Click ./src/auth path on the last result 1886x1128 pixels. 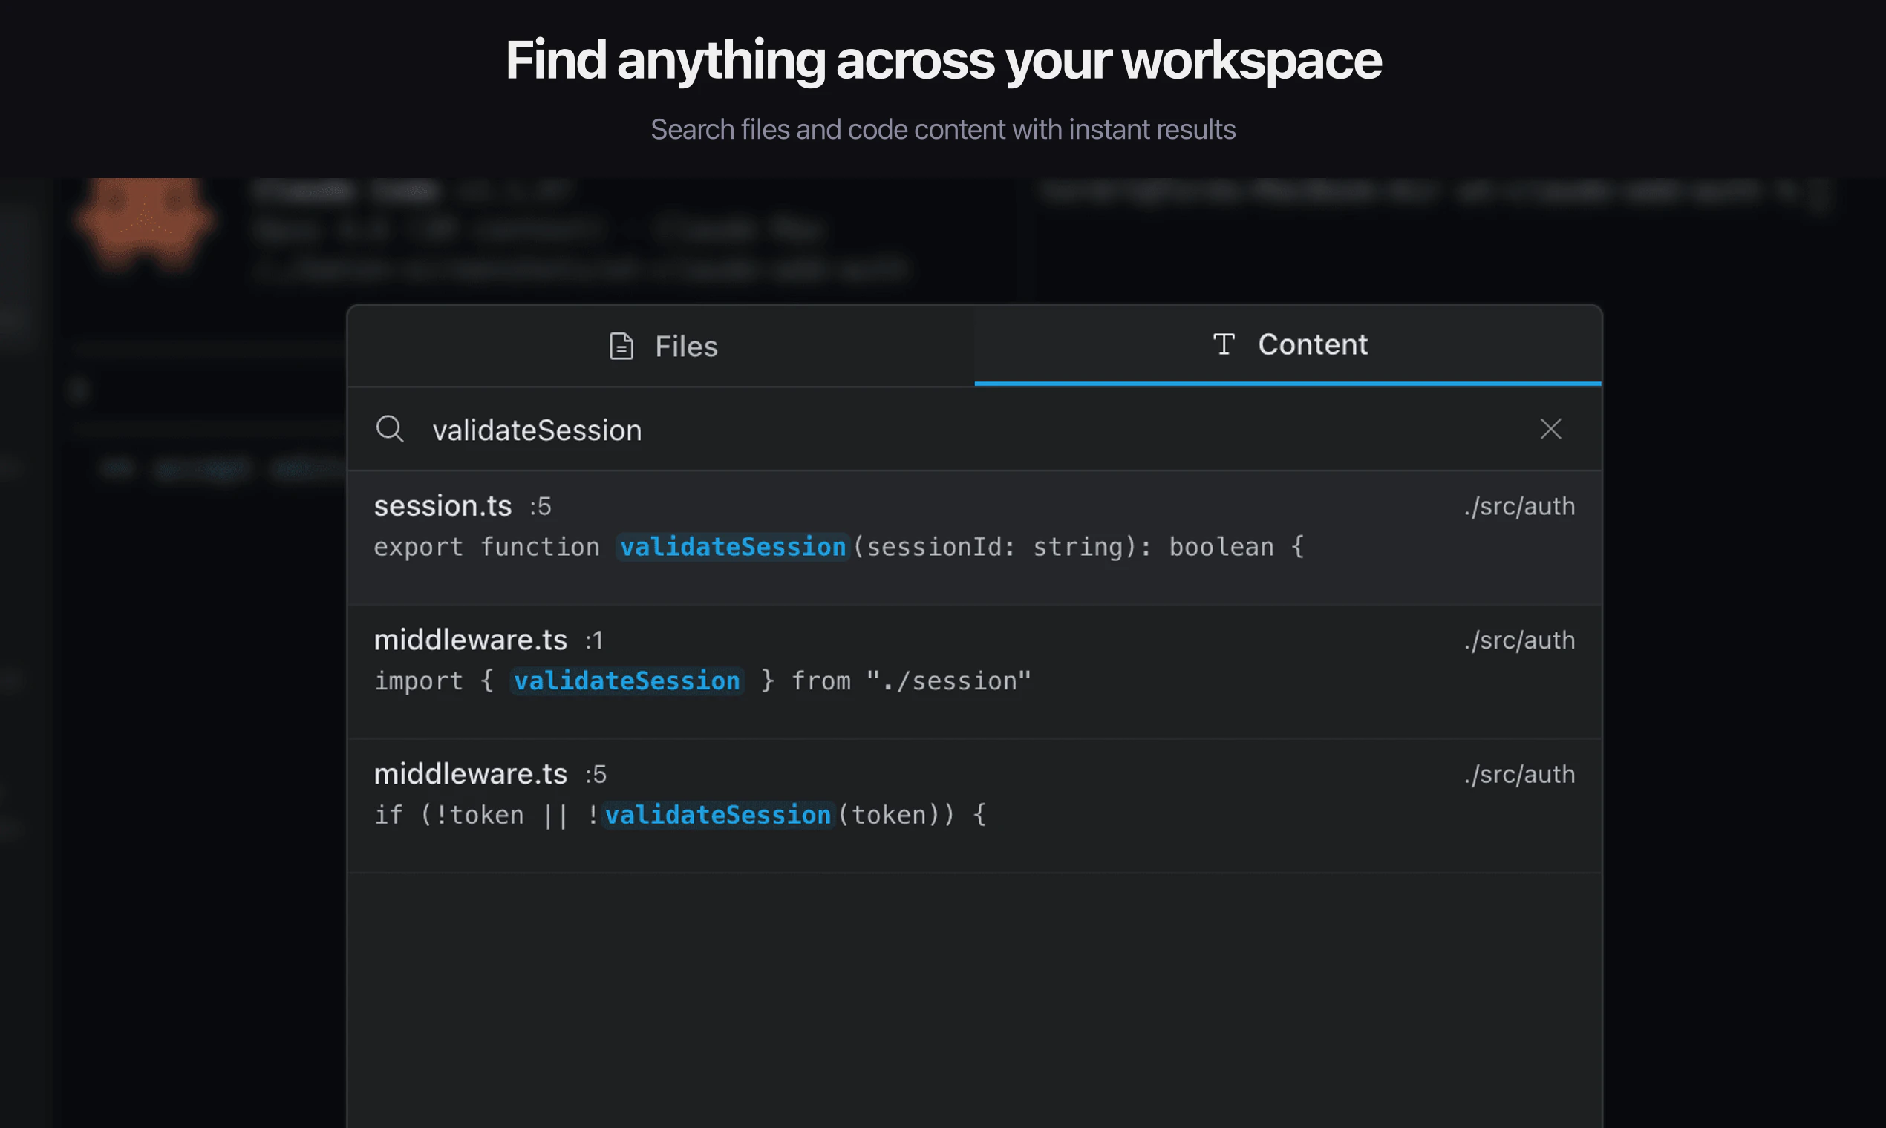[x=1518, y=774]
